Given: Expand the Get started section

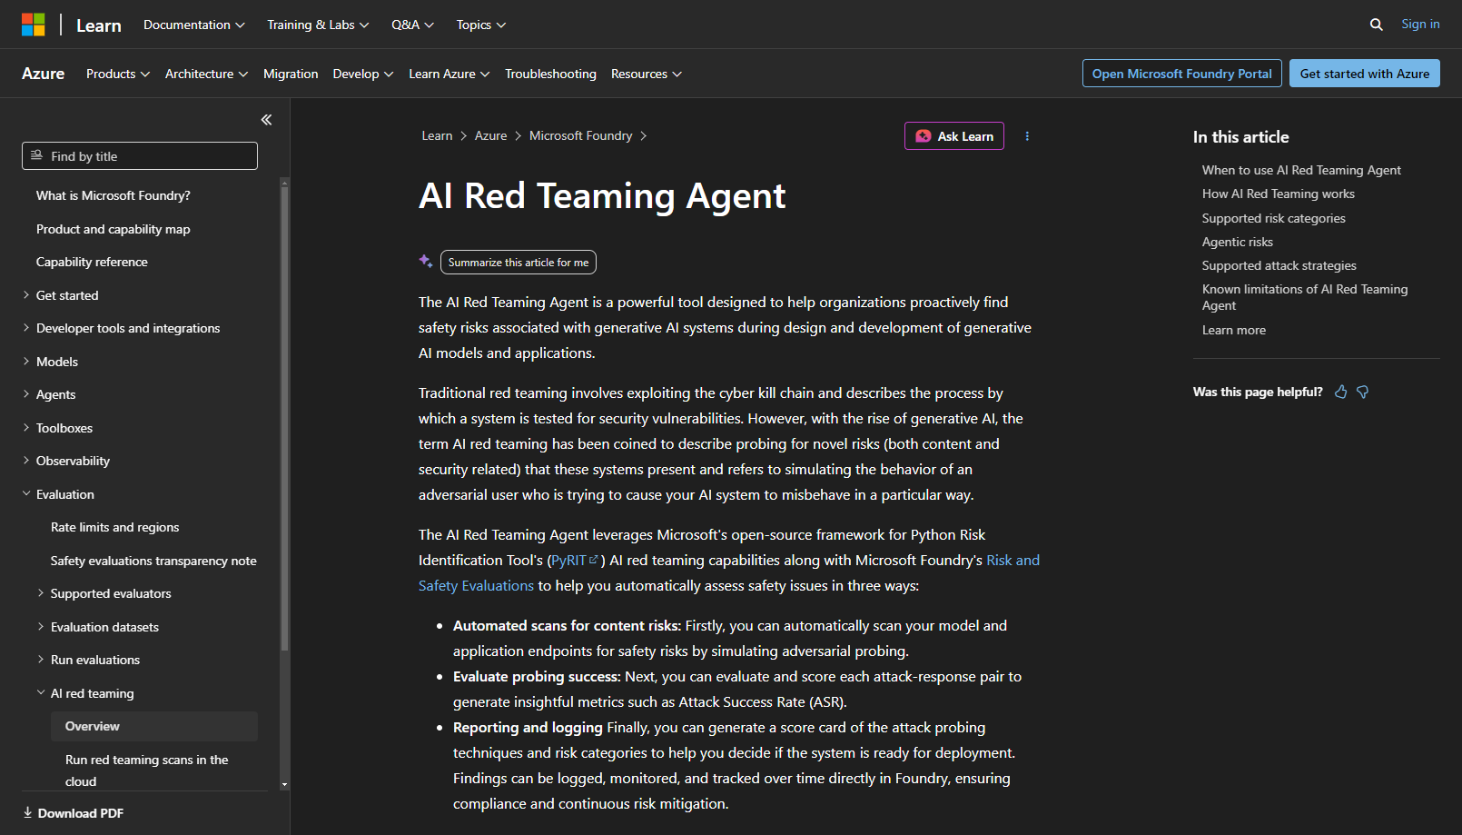Looking at the screenshot, I should click(x=26, y=295).
